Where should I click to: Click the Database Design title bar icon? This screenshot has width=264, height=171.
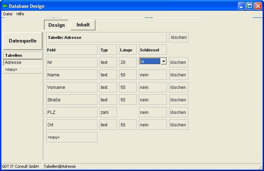pos(5,6)
